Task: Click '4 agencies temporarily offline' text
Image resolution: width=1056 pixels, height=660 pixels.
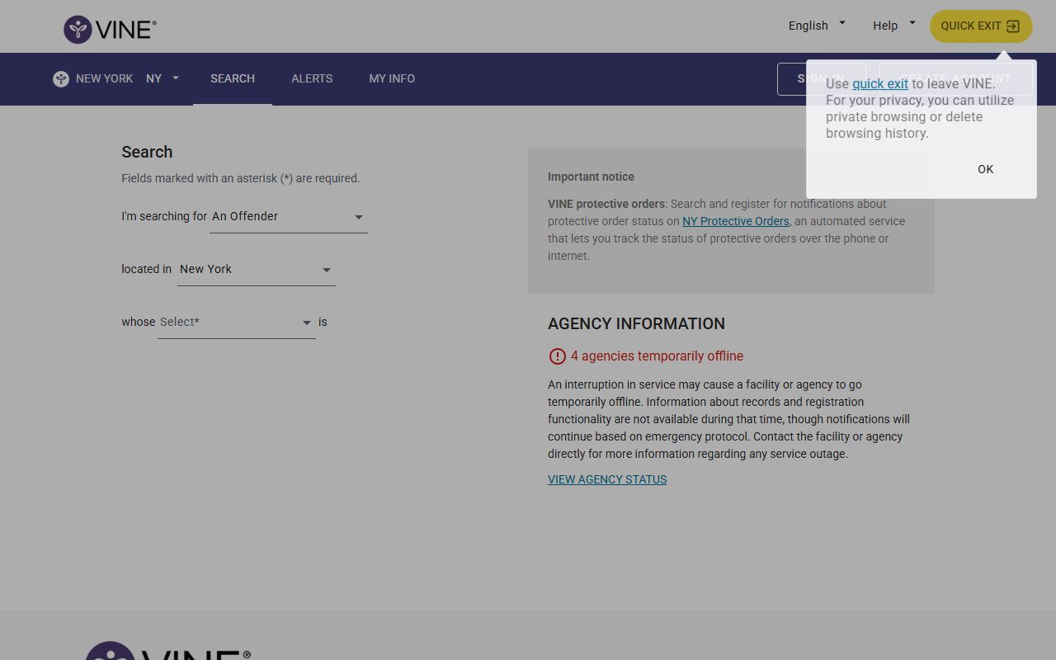Action: (657, 356)
